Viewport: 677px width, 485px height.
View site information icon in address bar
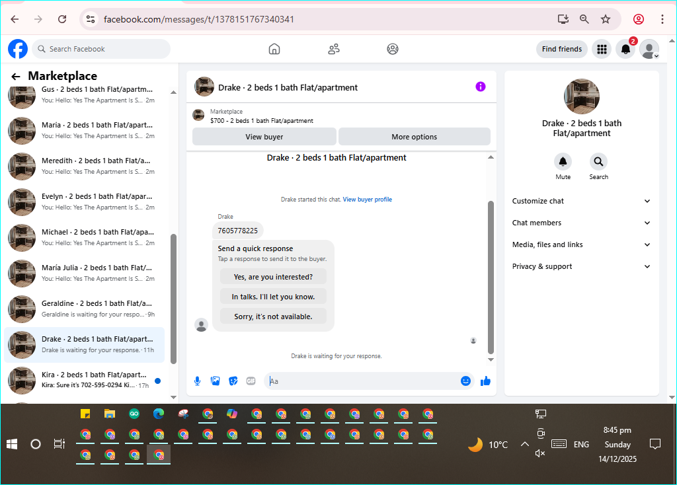click(91, 19)
